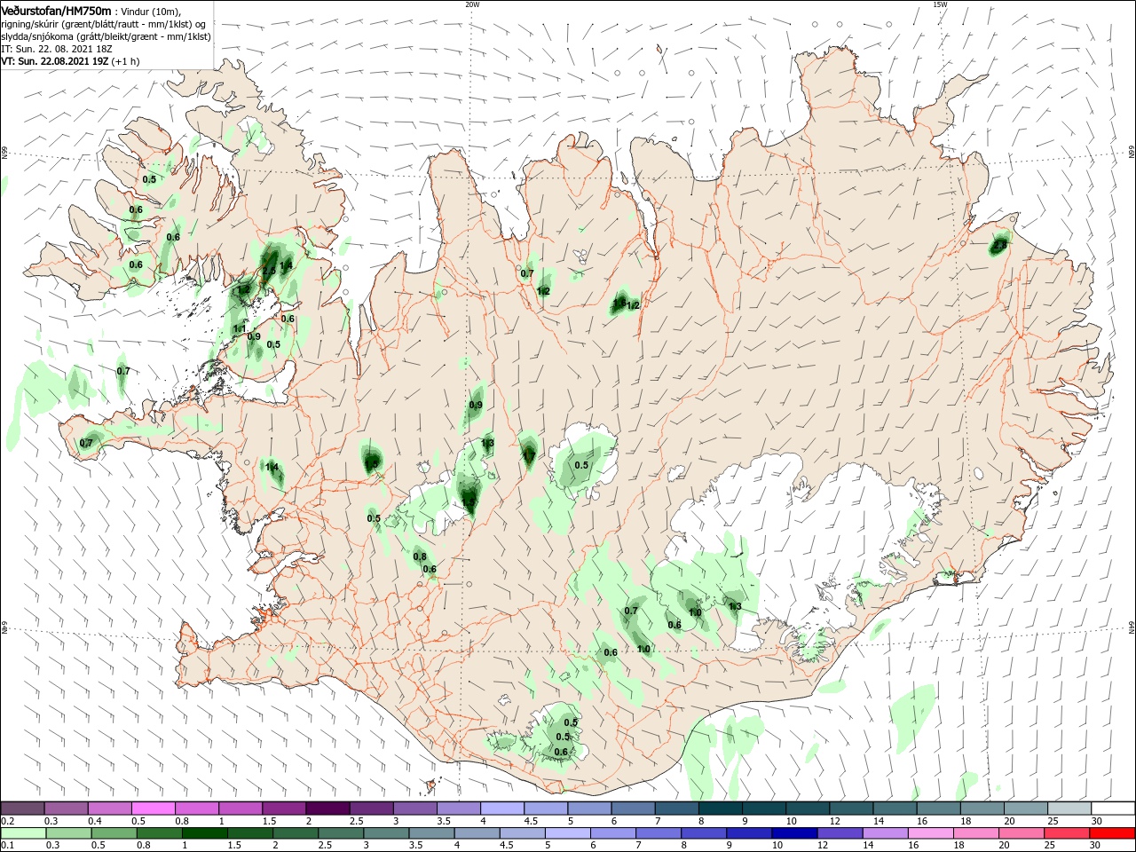
Task: Click the '2.5' precipitation value on the map
Action: (x=268, y=272)
